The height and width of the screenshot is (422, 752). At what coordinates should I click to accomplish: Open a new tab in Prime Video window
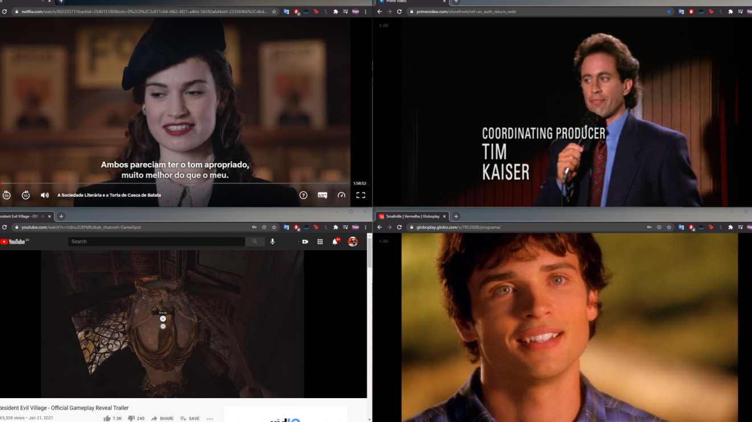click(456, 2)
